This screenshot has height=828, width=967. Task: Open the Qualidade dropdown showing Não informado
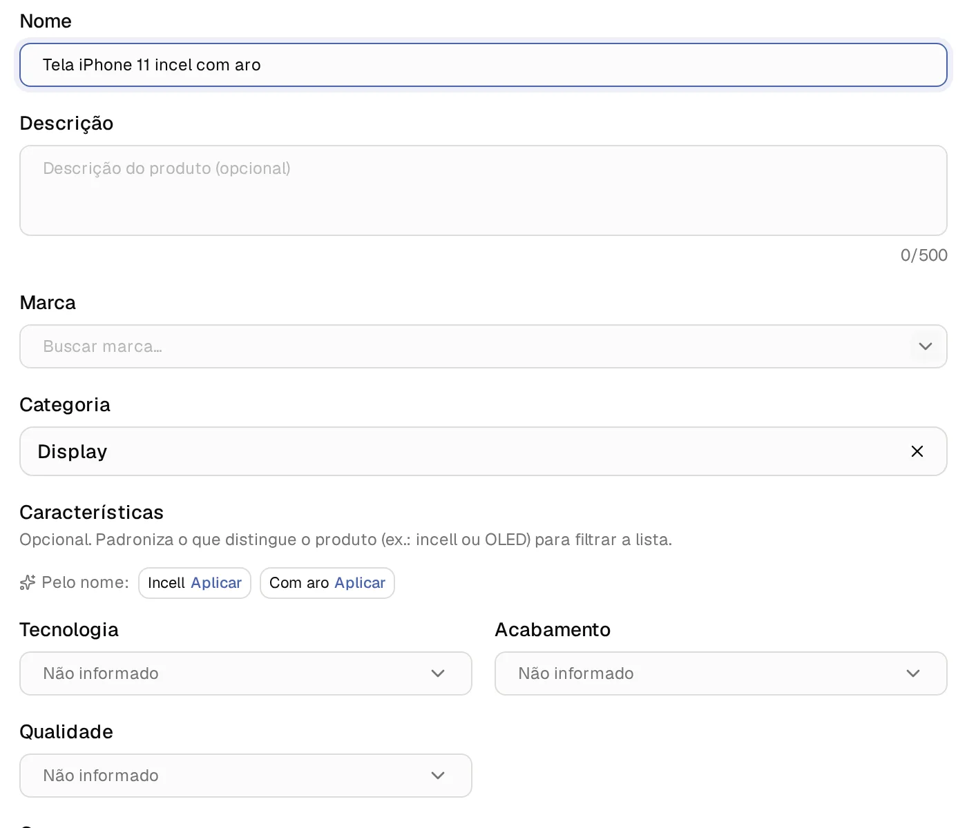click(x=246, y=776)
